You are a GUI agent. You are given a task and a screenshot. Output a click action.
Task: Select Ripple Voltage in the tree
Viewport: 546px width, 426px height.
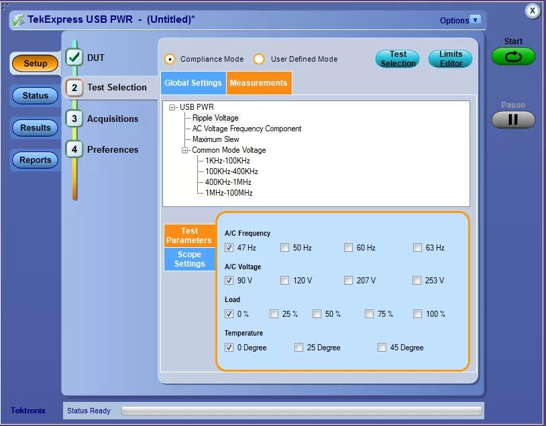[215, 118]
